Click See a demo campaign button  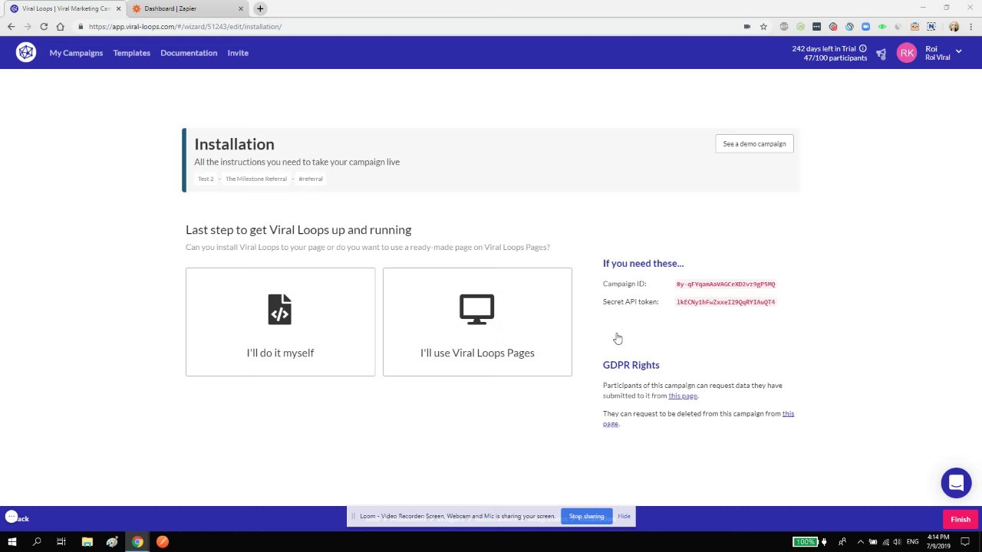754,143
